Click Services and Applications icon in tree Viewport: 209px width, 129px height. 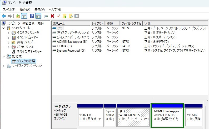(9, 66)
